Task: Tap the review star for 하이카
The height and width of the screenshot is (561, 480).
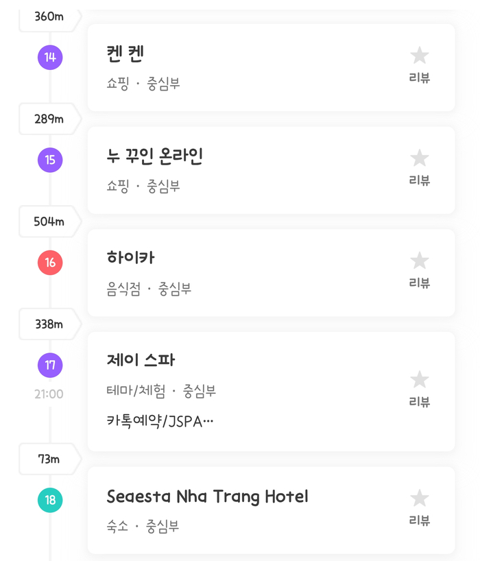Action: [x=419, y=261]
